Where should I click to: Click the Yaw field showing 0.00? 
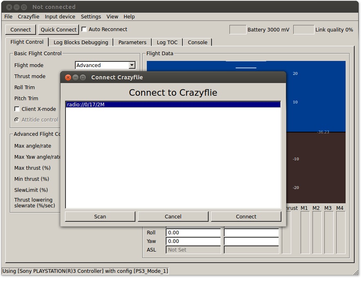click(x=193, y=241)
